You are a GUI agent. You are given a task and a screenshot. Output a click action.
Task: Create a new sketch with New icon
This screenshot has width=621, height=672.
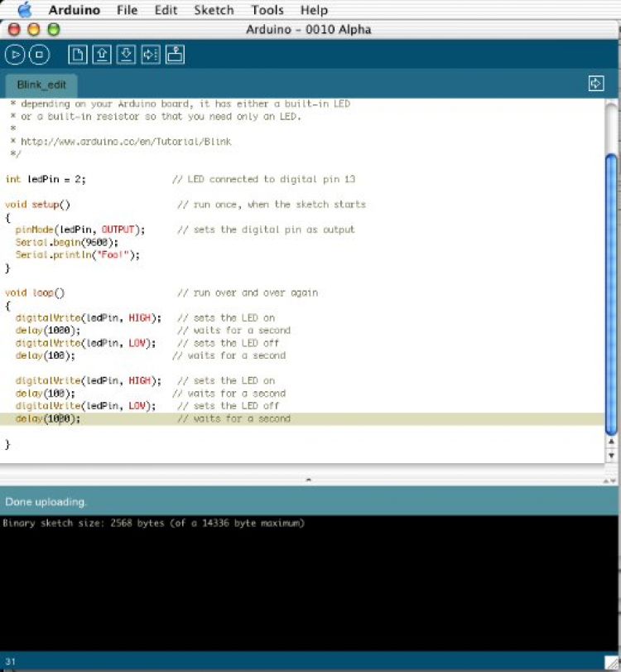click(78, 55)
